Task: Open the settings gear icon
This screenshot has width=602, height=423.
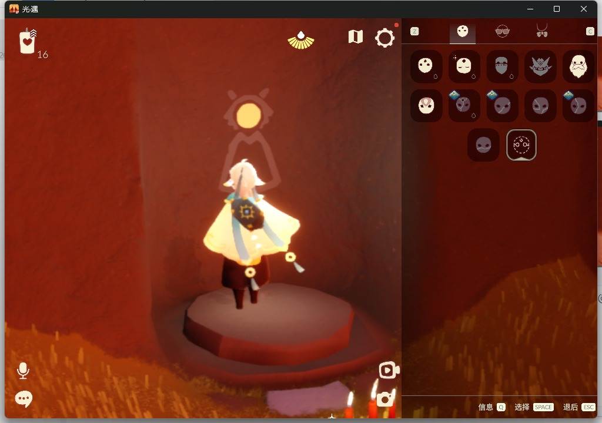Action: coord(384,39)
